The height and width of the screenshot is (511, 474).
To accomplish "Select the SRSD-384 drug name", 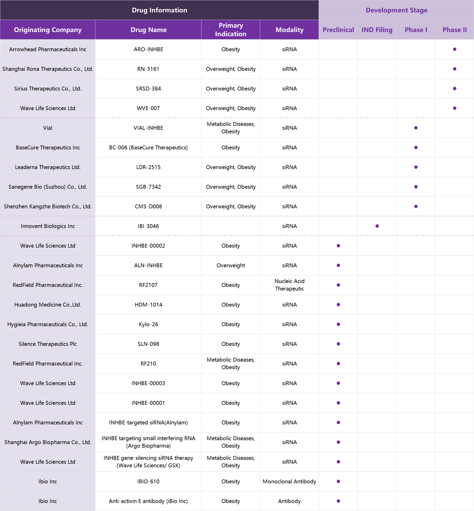I will (x=148, y=89).
